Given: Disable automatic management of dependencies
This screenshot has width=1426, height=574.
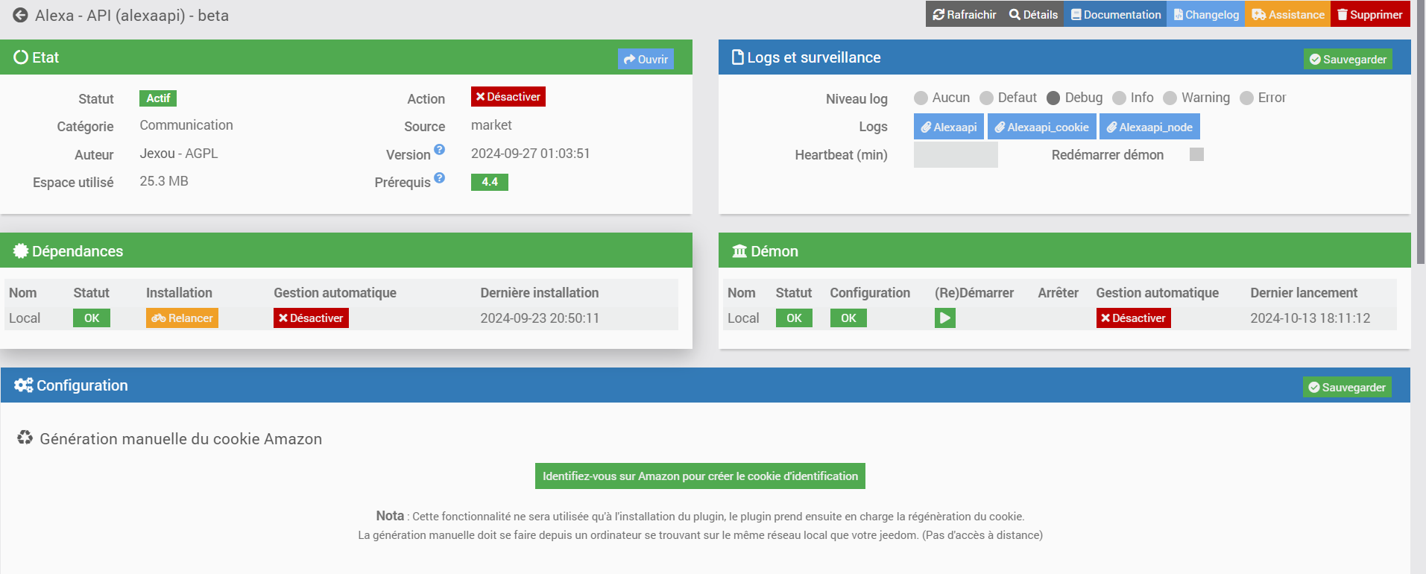Looking at the screenshot, I should [x=311, y=318].
